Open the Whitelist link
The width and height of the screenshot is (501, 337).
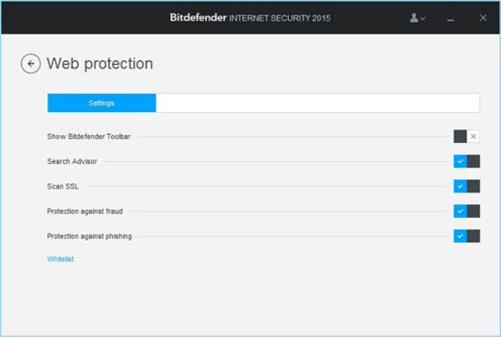click(60, 259)
